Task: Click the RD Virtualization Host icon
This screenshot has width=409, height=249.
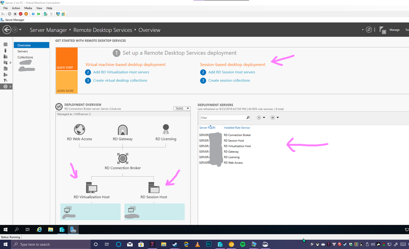Action: [x=92, y=188]
